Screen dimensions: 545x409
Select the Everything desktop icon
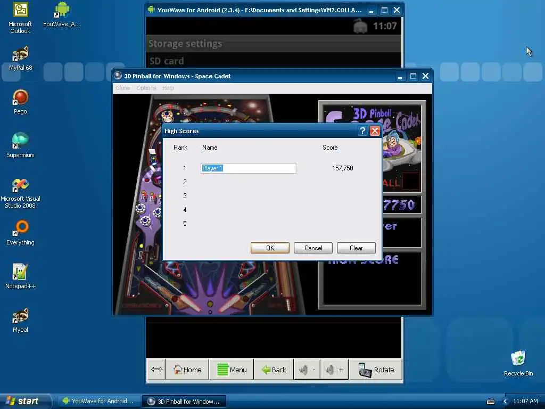[20, 233]
